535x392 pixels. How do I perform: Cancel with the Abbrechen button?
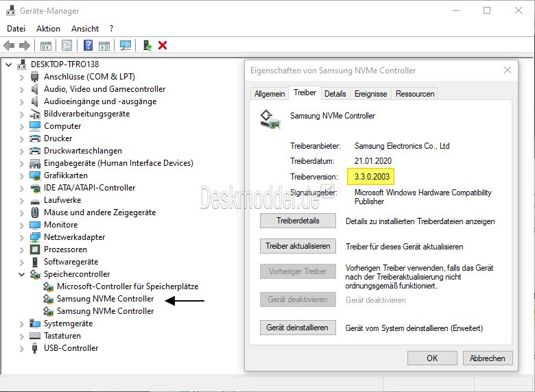pyautogui.click(x=488, y=358)
